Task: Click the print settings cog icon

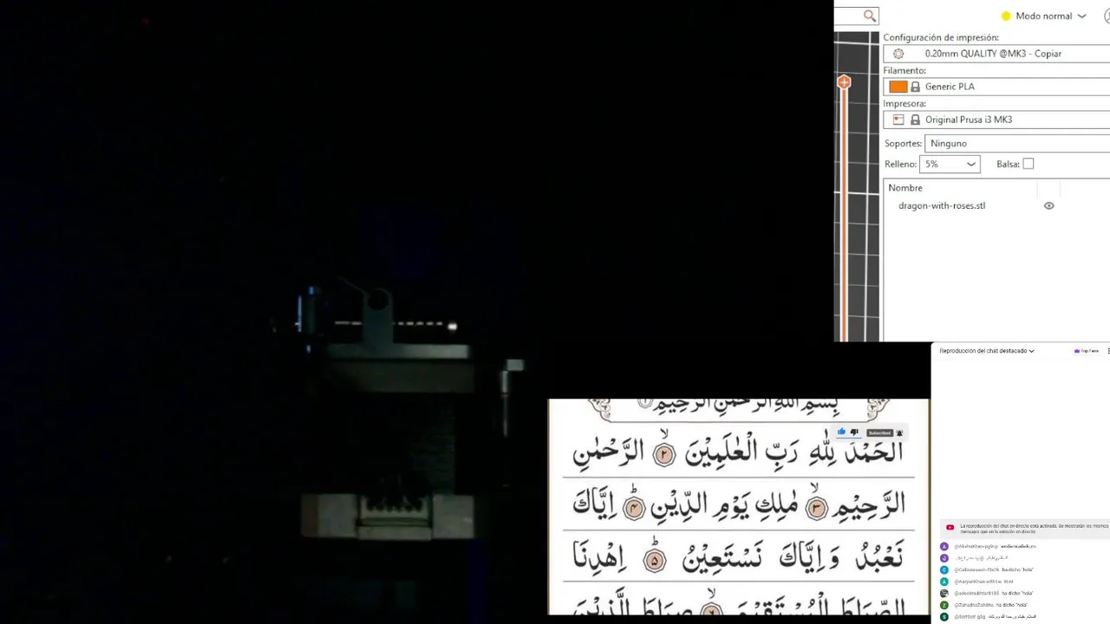Action: [x=898, y=54]
